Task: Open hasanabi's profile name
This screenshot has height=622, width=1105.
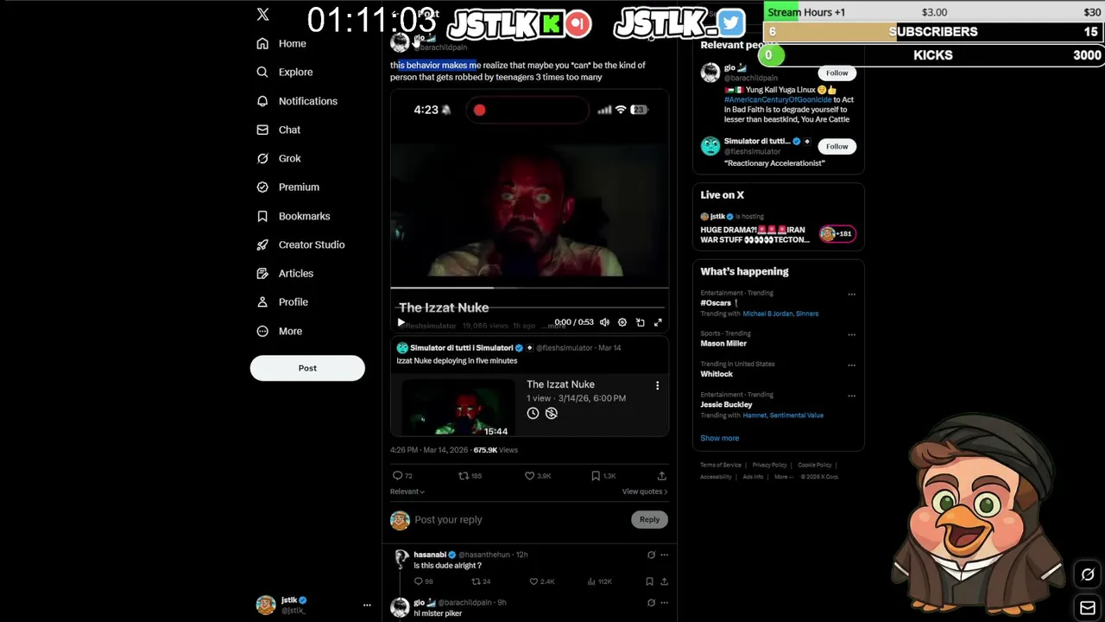Action: coord(430,555)
